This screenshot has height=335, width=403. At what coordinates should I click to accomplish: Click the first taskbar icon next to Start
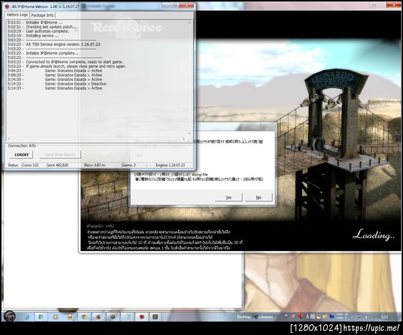pyautogui.click(x=27, y=317)
